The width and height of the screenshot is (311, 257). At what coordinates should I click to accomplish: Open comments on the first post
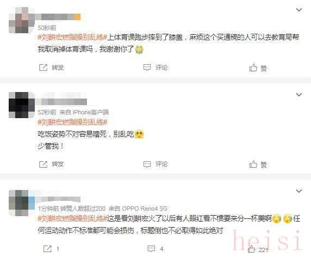point(155,68)
